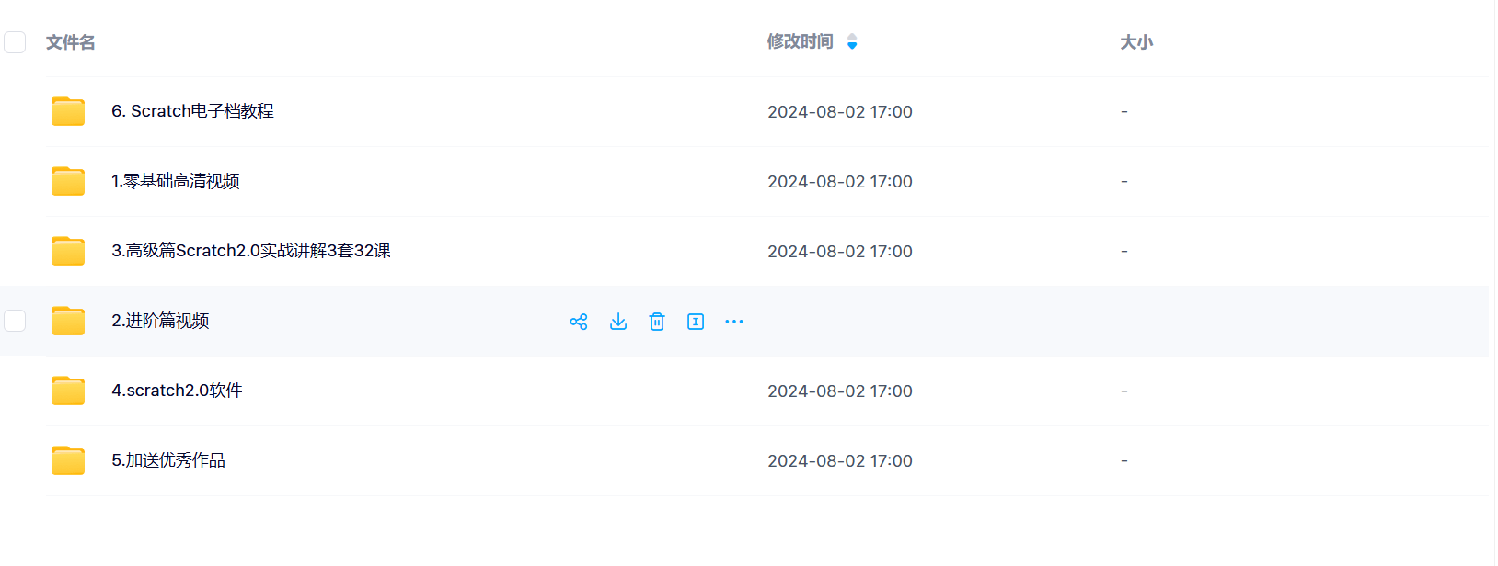The image size is (1498, 566).
Task: Open the 5.加送优秀作品 folder name
Action: tap(168, 460)
